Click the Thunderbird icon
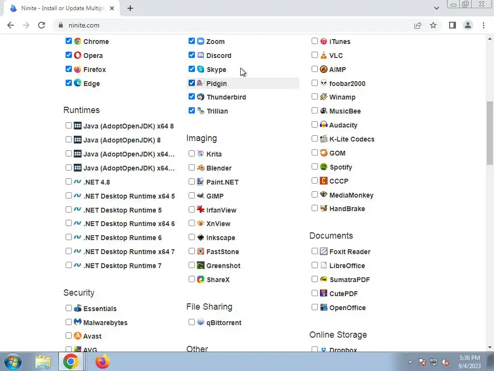 tap(201, 97)
